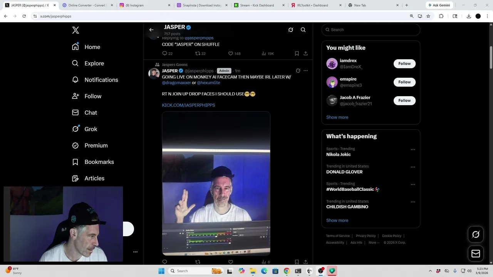The width and height of the screenshot is (493, 277).
Task: Reload the page
Action: tap(24, 16)
